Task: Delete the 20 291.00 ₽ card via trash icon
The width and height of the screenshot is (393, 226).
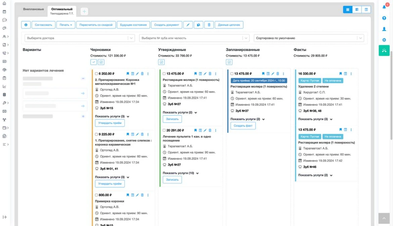Action: [x=210, y=130]
